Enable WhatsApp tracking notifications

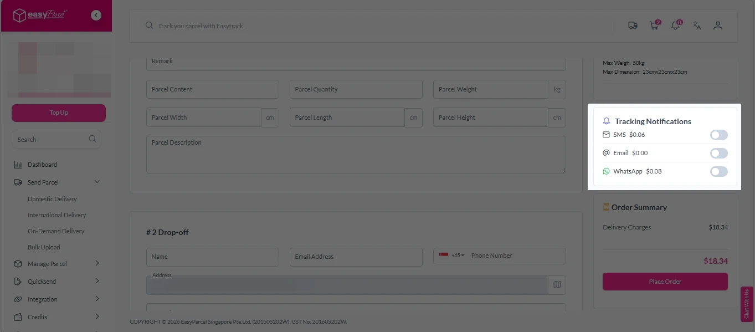coord(718,171)
